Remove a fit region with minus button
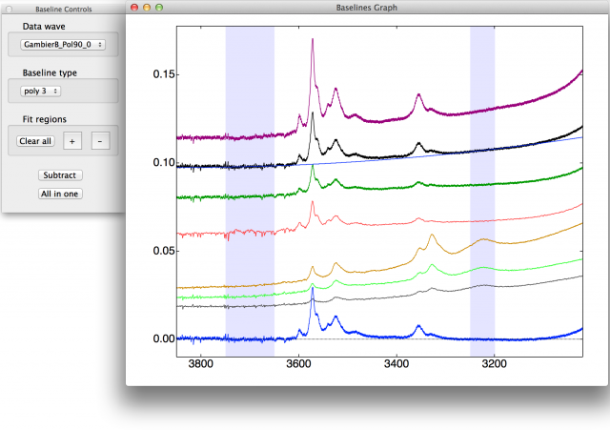This screenshot has height=430, width=610. 100,141
